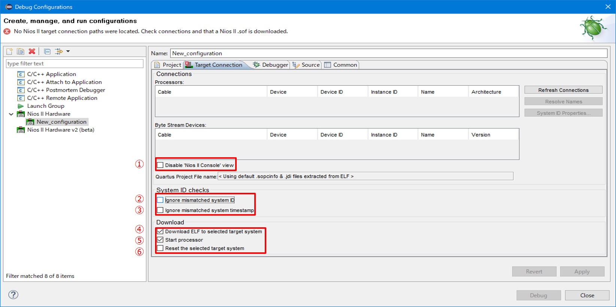Click the C/C++ Postmortem Debugger icon

(x=21, y=90)
